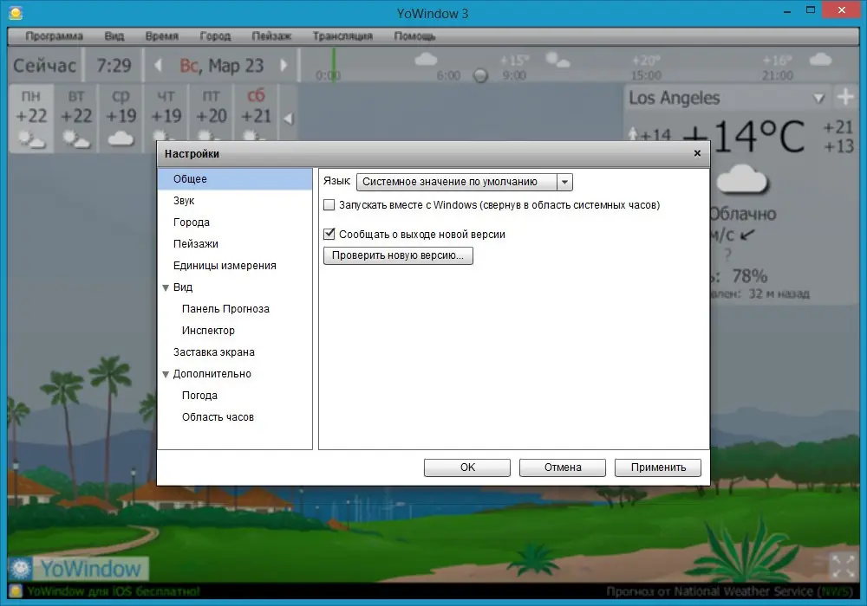This screenshot has height=606, width=867.
Task: Open the Los Angeles city dropdown arrow
Action: tap(819, 98)
